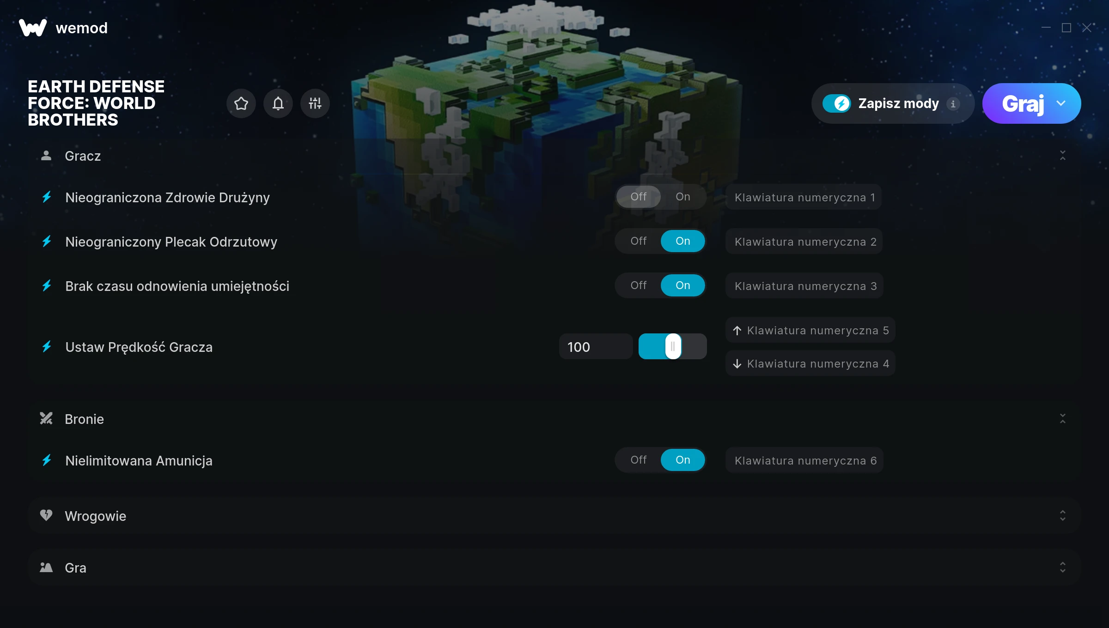Image resolution: width=1109 pixels, height=628 pixels.
Task: Click the Gracz person icon
Action: [x=46, y=156]
